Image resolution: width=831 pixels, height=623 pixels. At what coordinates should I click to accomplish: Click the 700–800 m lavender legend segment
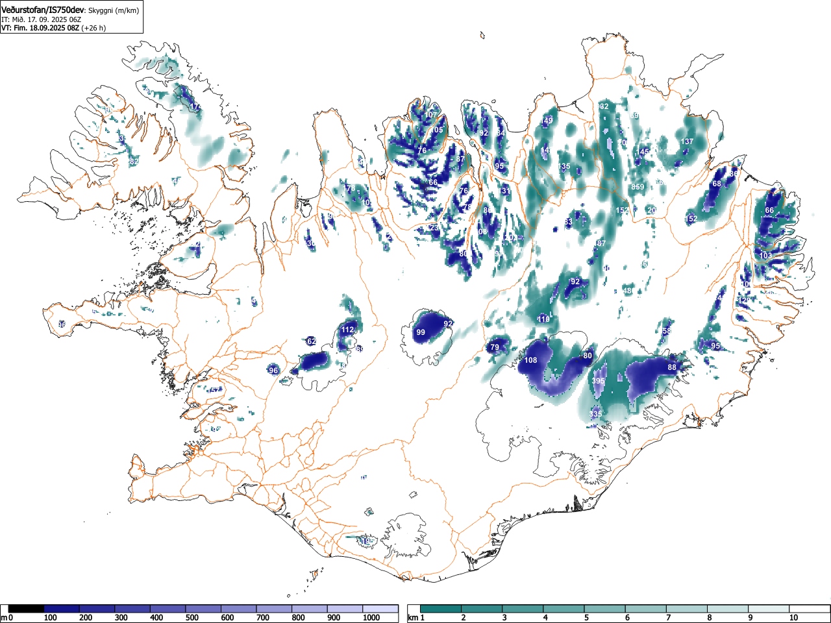[x=274, y=609]
